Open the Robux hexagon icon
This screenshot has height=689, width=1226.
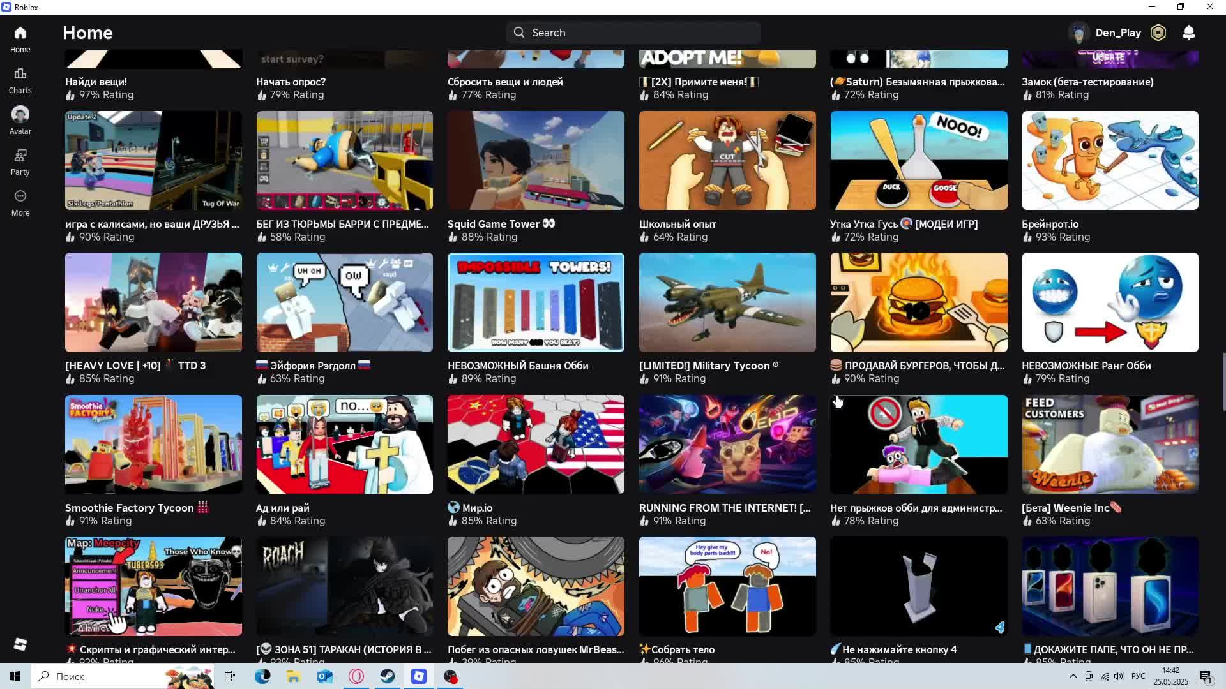coord(1158,33)
